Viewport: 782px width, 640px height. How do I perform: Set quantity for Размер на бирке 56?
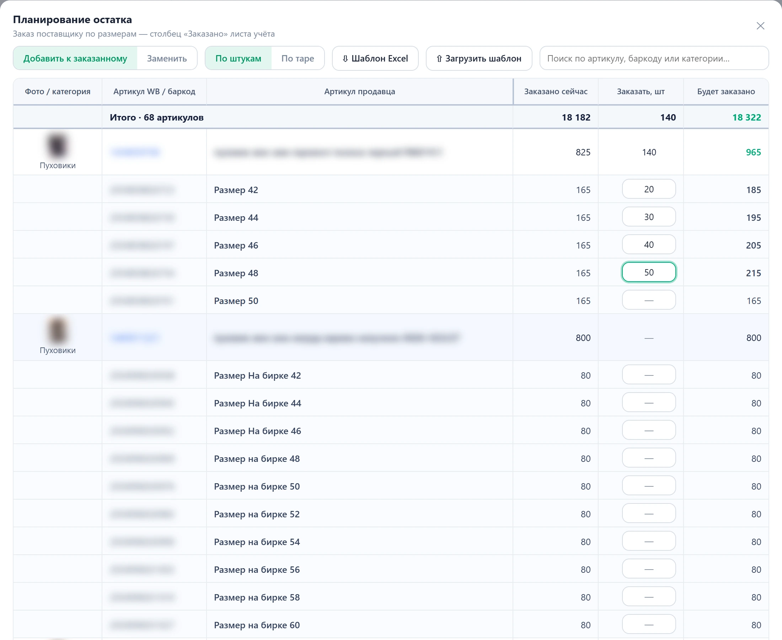click(x=649, y=569)
